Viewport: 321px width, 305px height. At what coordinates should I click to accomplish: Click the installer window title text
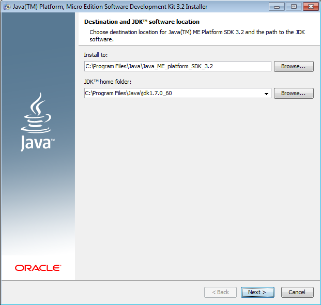110,7
